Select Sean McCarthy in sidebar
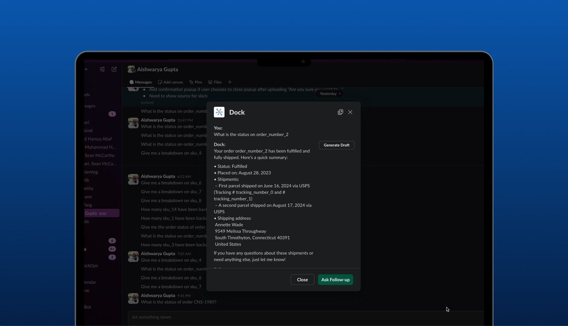Screen dimensions: 568x326 (100, 155)
